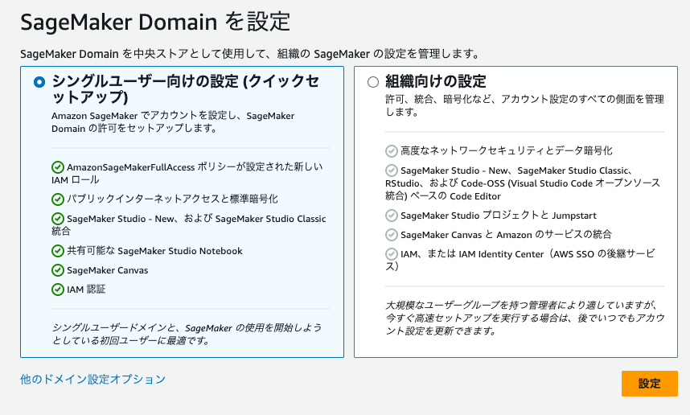This screenshot has height=415, width=690.
Task: Click gray checkmark beside IAM、または IAM Identity Center
Action: click(391, 254)
